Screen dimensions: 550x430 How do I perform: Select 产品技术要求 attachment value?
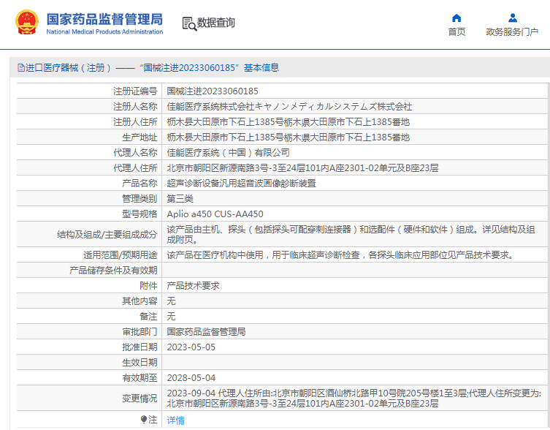pos(194,286)
